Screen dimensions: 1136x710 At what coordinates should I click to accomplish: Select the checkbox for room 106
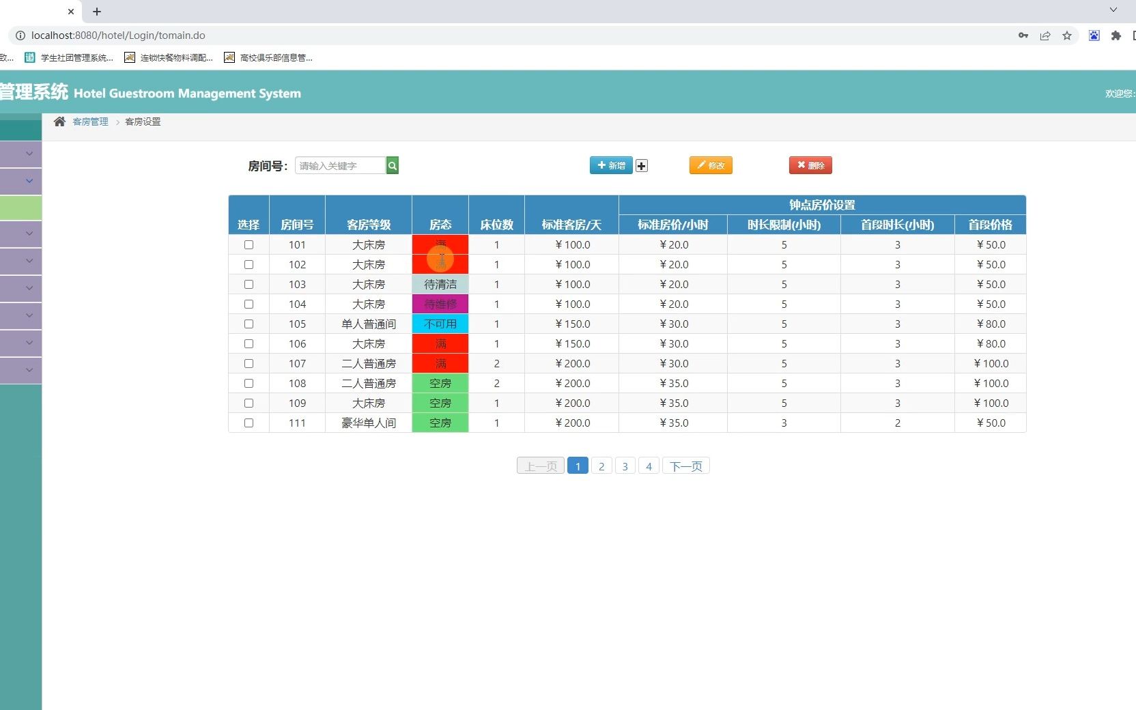point(248,343)
